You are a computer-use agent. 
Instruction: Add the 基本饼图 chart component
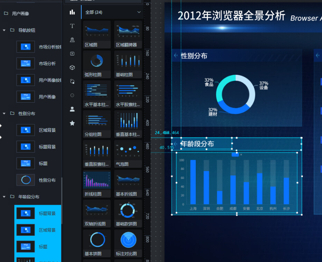tap(97, 243)
